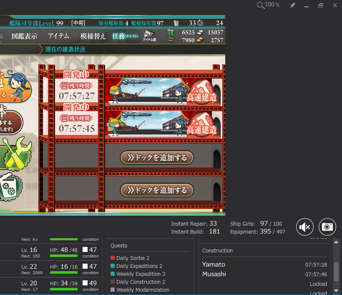Mute the game audio
Screen dimensions: 342x295
pyautogui.click(x=305, y=227)
